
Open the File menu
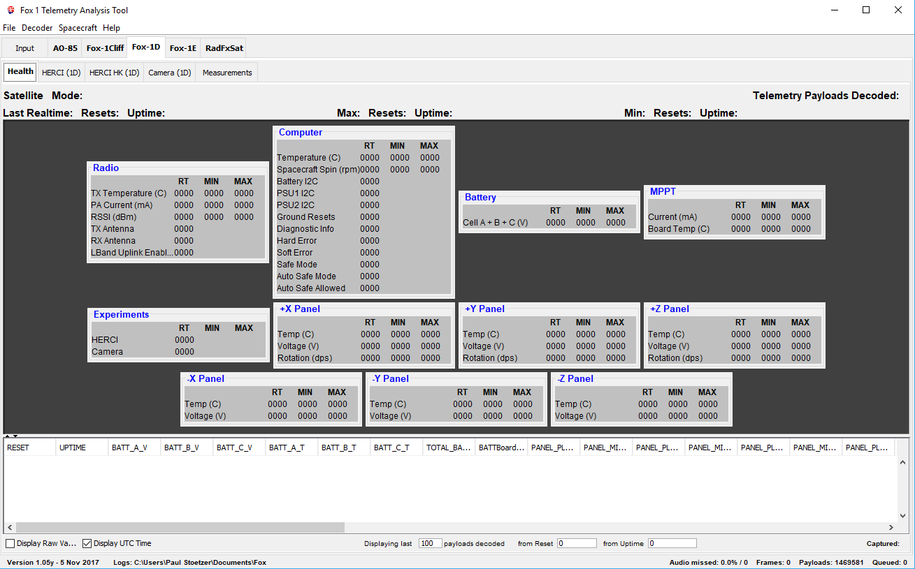tap(9, 28)
